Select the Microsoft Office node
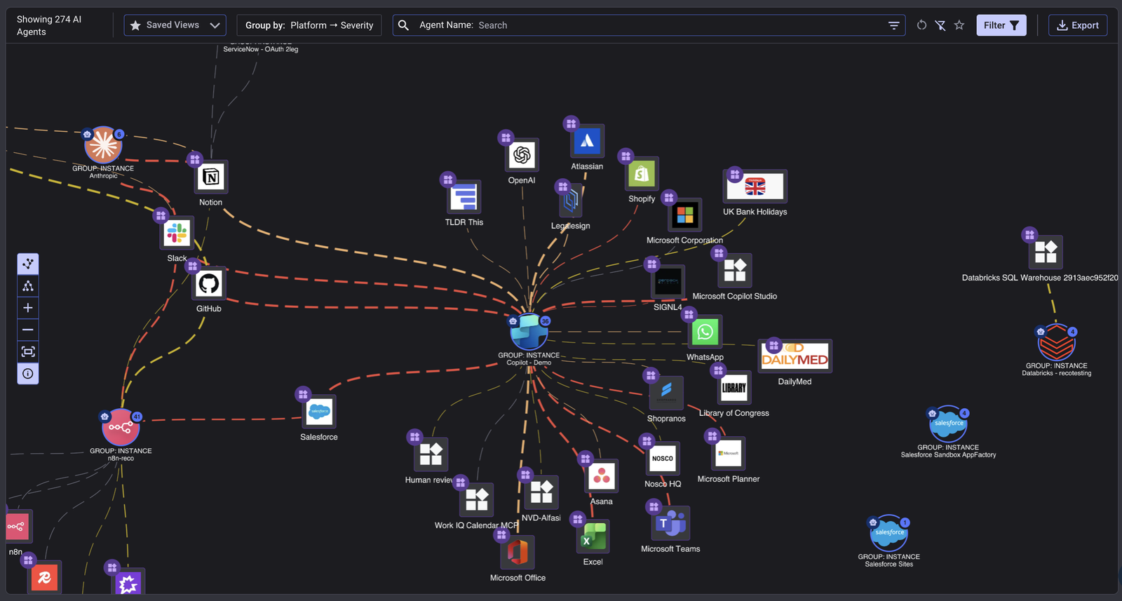The height and width of the screenshot is (601, 1122). click(518, 553)
